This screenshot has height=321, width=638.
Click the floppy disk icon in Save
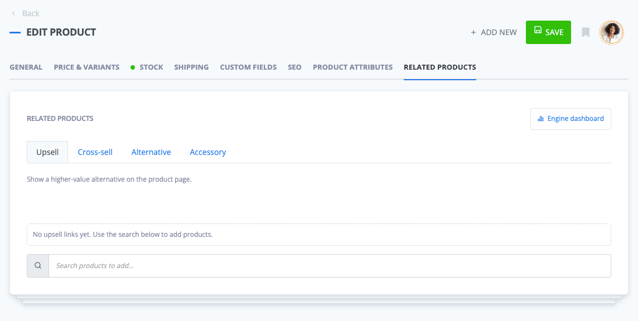pos(538,30)
